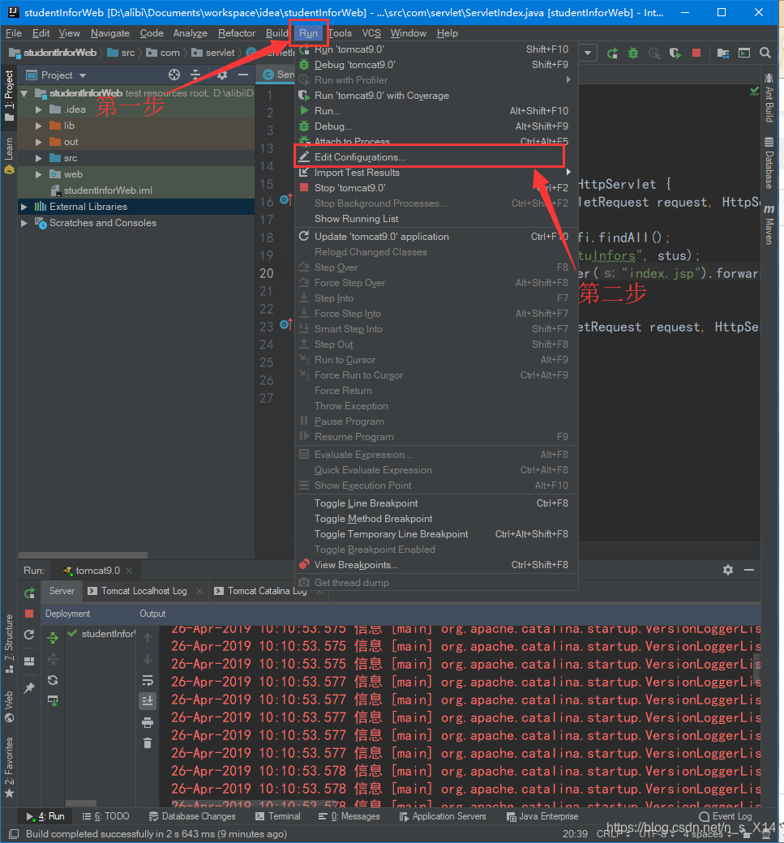Open run configuration dropdown arrow
Image resolution: width=784 pixels, height=843 pixels.
pos(588,53)
